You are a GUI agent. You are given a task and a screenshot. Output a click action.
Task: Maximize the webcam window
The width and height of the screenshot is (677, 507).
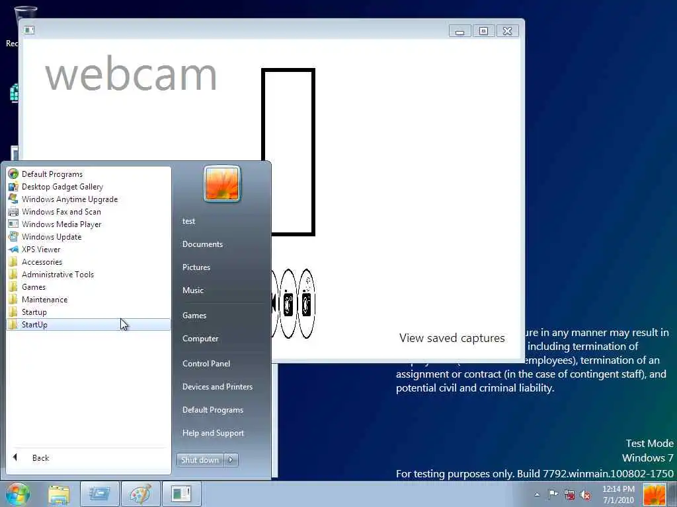point(483,31)
